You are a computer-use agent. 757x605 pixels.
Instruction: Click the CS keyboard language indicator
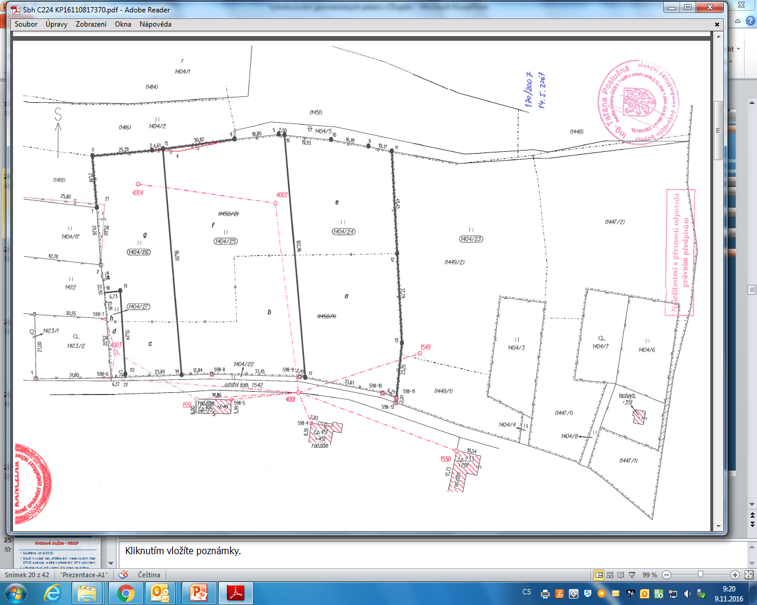(526, 592)
